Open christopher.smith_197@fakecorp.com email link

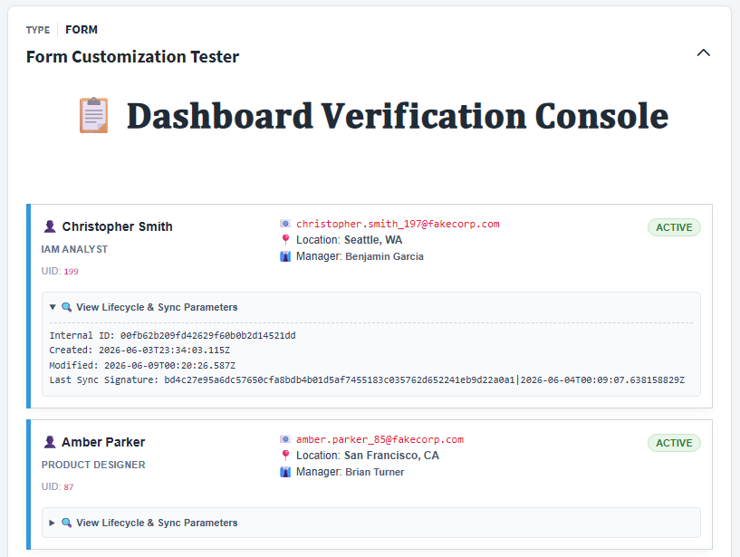coord(398,224)
